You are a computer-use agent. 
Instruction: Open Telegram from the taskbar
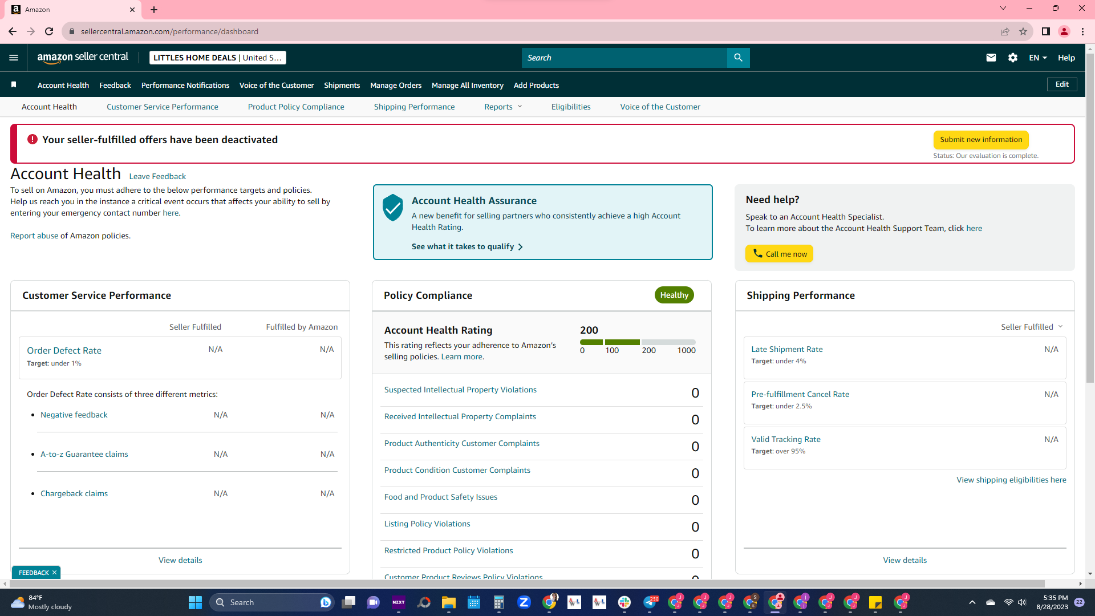(x=650, y=602)
